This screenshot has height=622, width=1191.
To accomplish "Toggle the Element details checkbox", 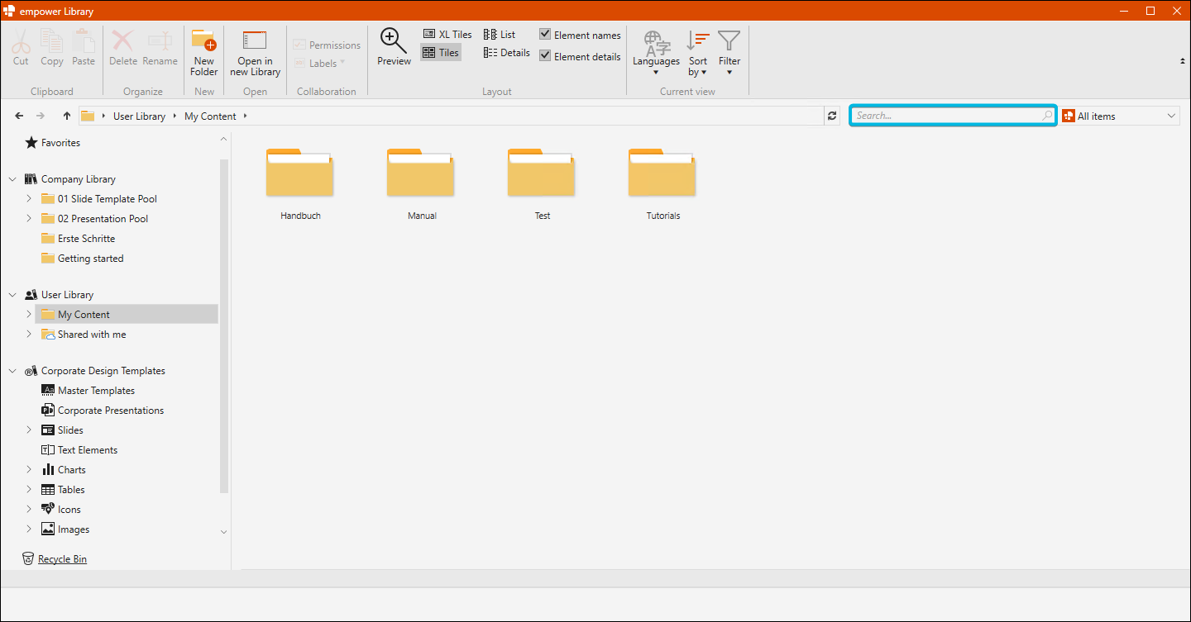I will point(545,56).
